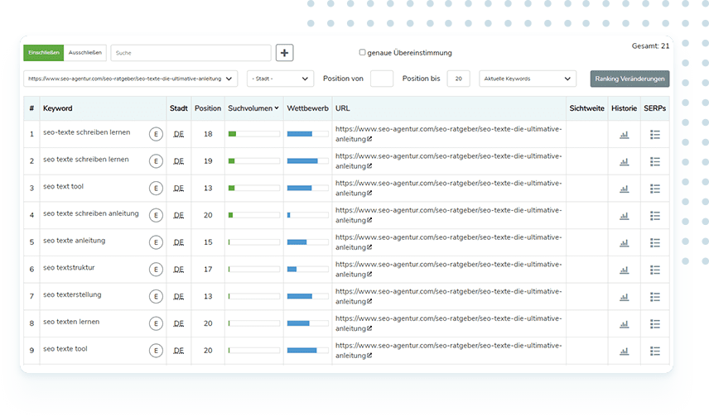Show SERPs list for seo texte anleitung
Image resolution: width=709 pixels, height=416 pixels.
654,243
